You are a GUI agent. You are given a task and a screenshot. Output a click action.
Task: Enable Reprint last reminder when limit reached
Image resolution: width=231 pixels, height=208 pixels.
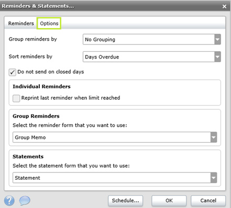pyautogui.click(x=16, y=98)
